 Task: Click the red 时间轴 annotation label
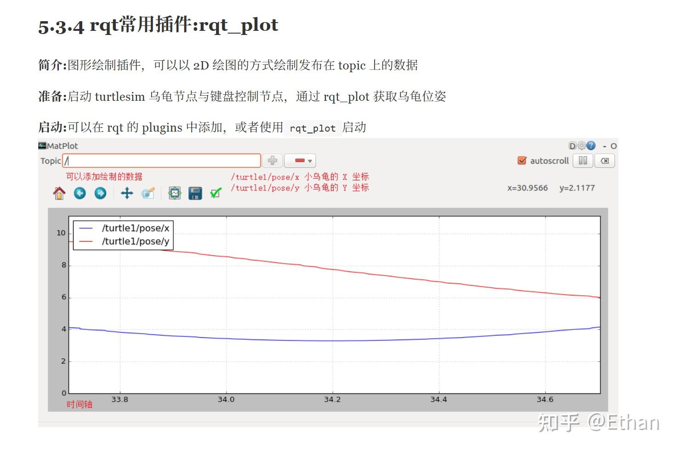pos(80,404)
